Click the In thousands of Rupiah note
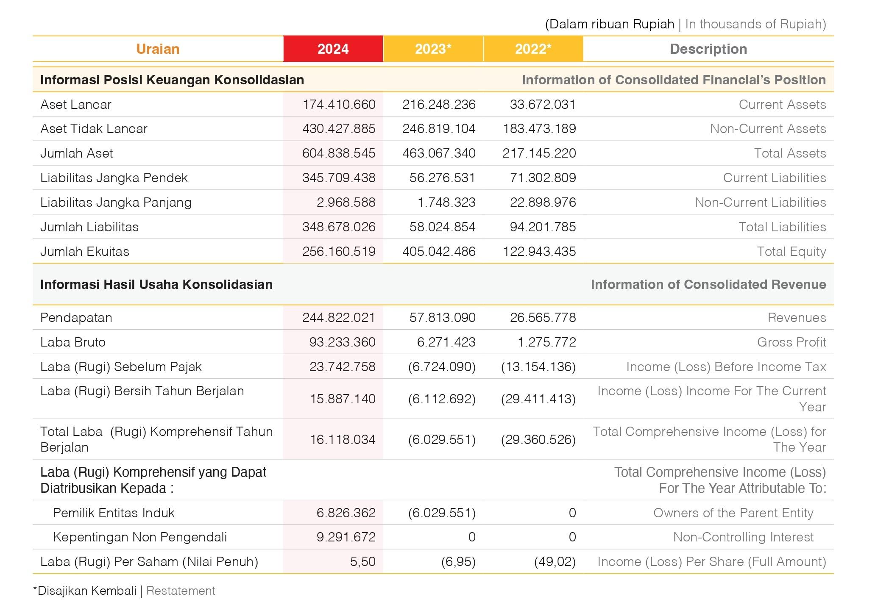The width and height of the screenshot is (878, 616). (755, 24)
